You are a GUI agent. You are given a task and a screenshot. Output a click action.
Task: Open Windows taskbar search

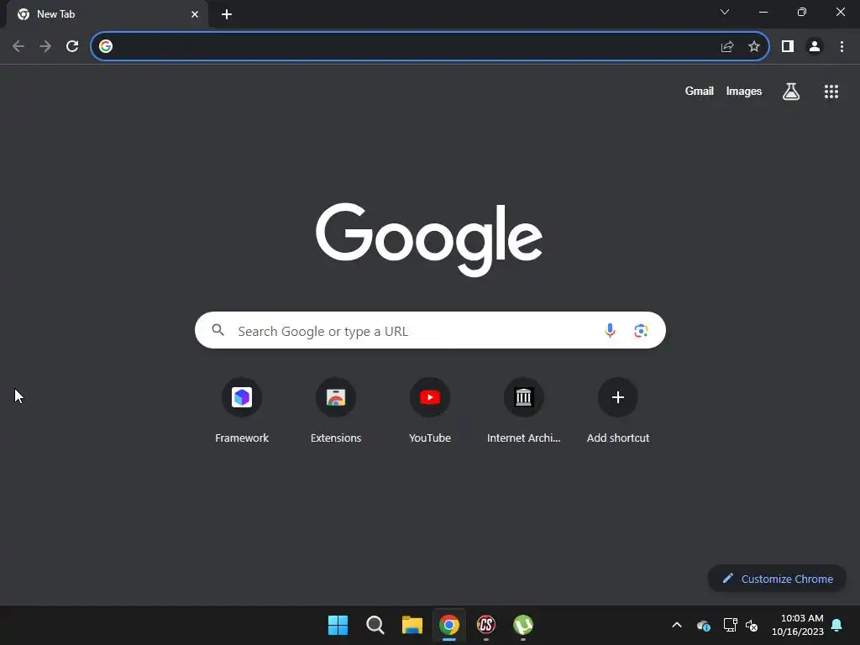[x=375, y=625]
